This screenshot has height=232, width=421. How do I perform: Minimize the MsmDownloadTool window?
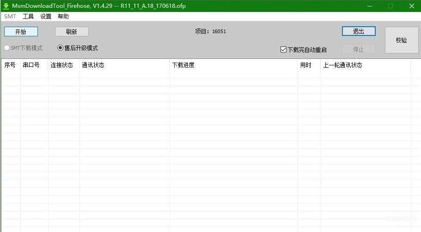point(370,6)
